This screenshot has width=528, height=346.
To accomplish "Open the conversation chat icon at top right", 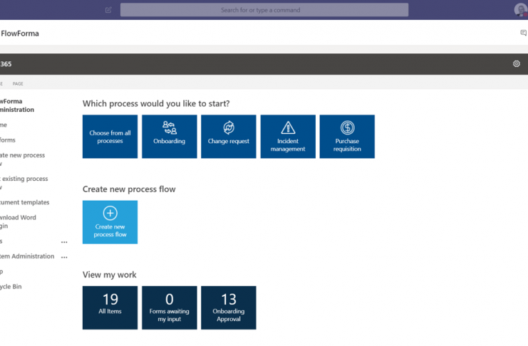I will coord(524,33).
